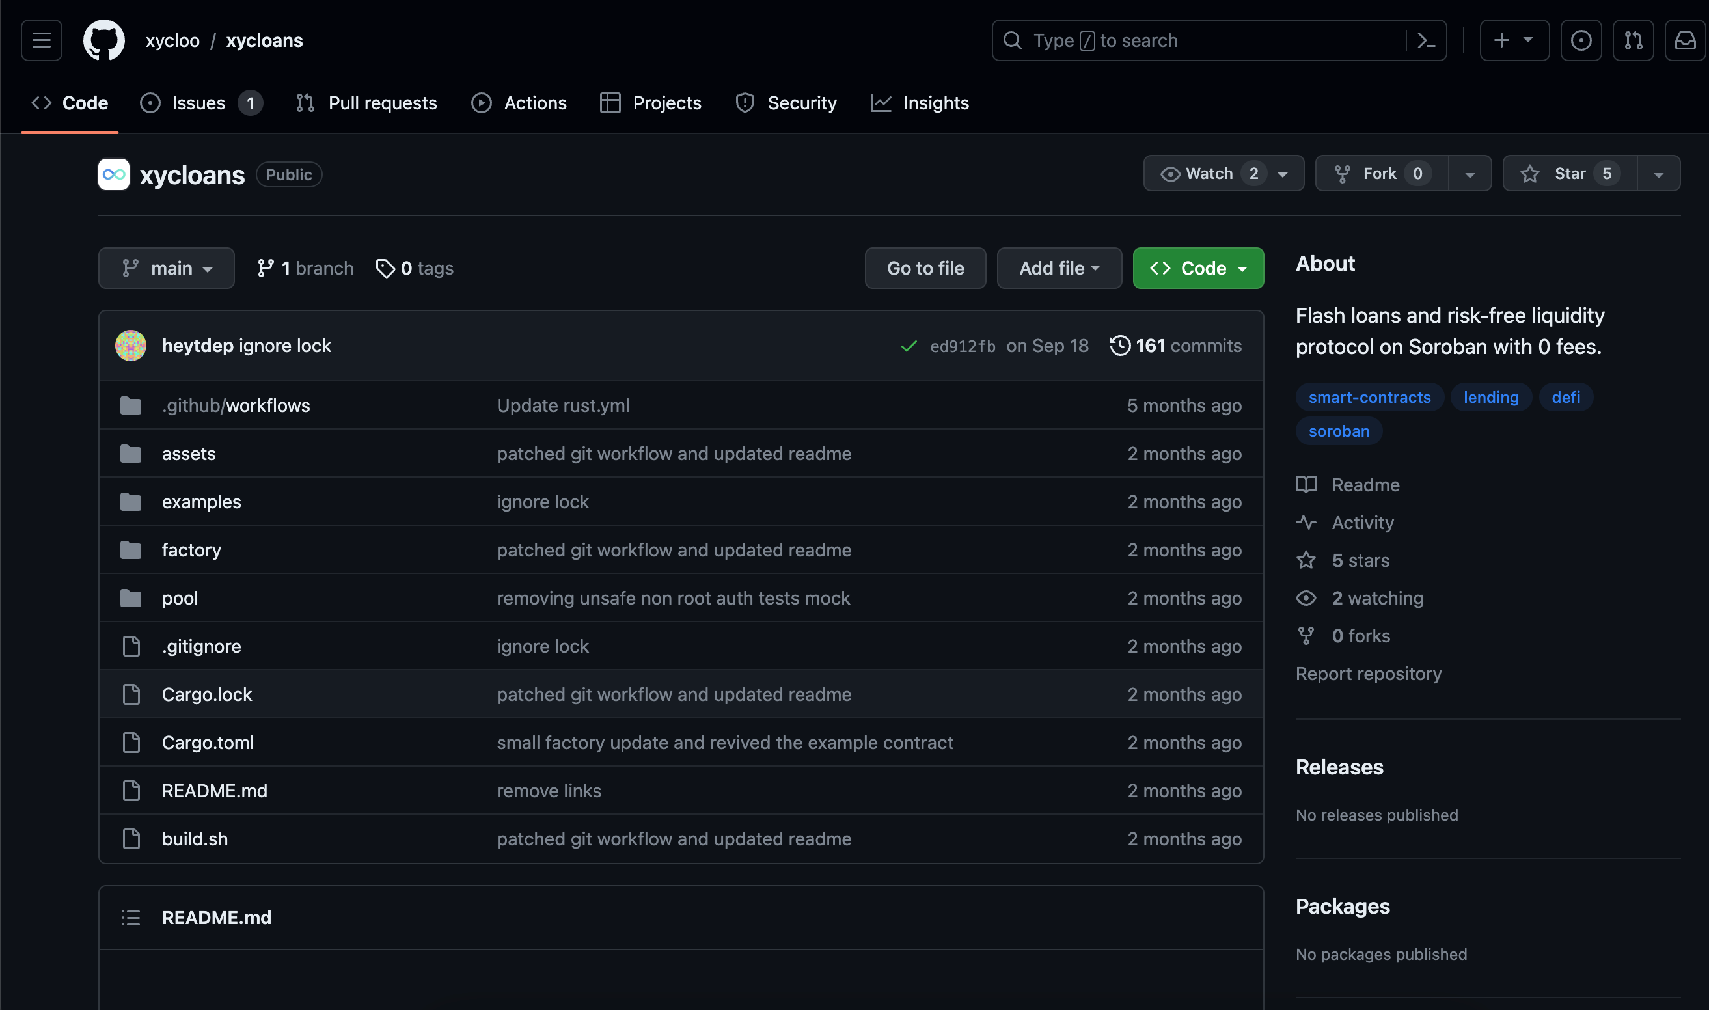Open the 'Update rust.yml' commit message
Image resolution: width=1709 pixels, height=1010 pixels.
click(563, 405)
